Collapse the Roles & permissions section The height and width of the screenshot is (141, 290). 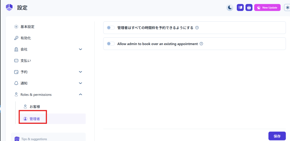point(80,95)
